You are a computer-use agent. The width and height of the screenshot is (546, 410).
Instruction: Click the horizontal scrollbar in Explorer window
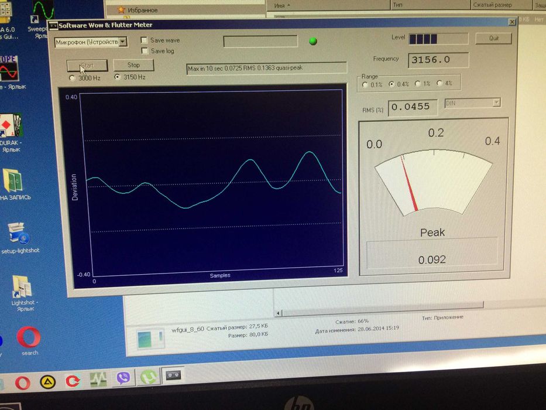(x=382, y=309)
